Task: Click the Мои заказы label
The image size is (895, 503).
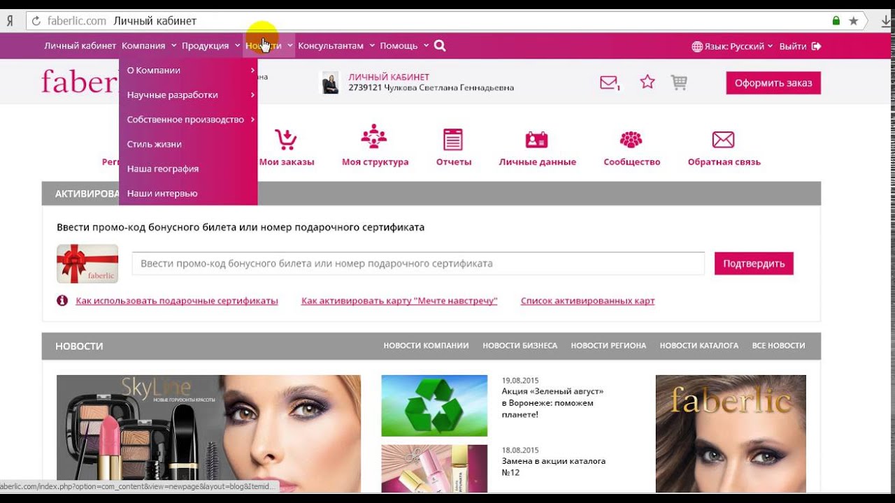Action: coord(287,162)
